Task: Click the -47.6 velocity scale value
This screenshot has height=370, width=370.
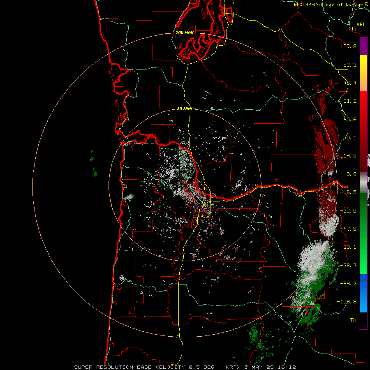Action: pos(348,229)
